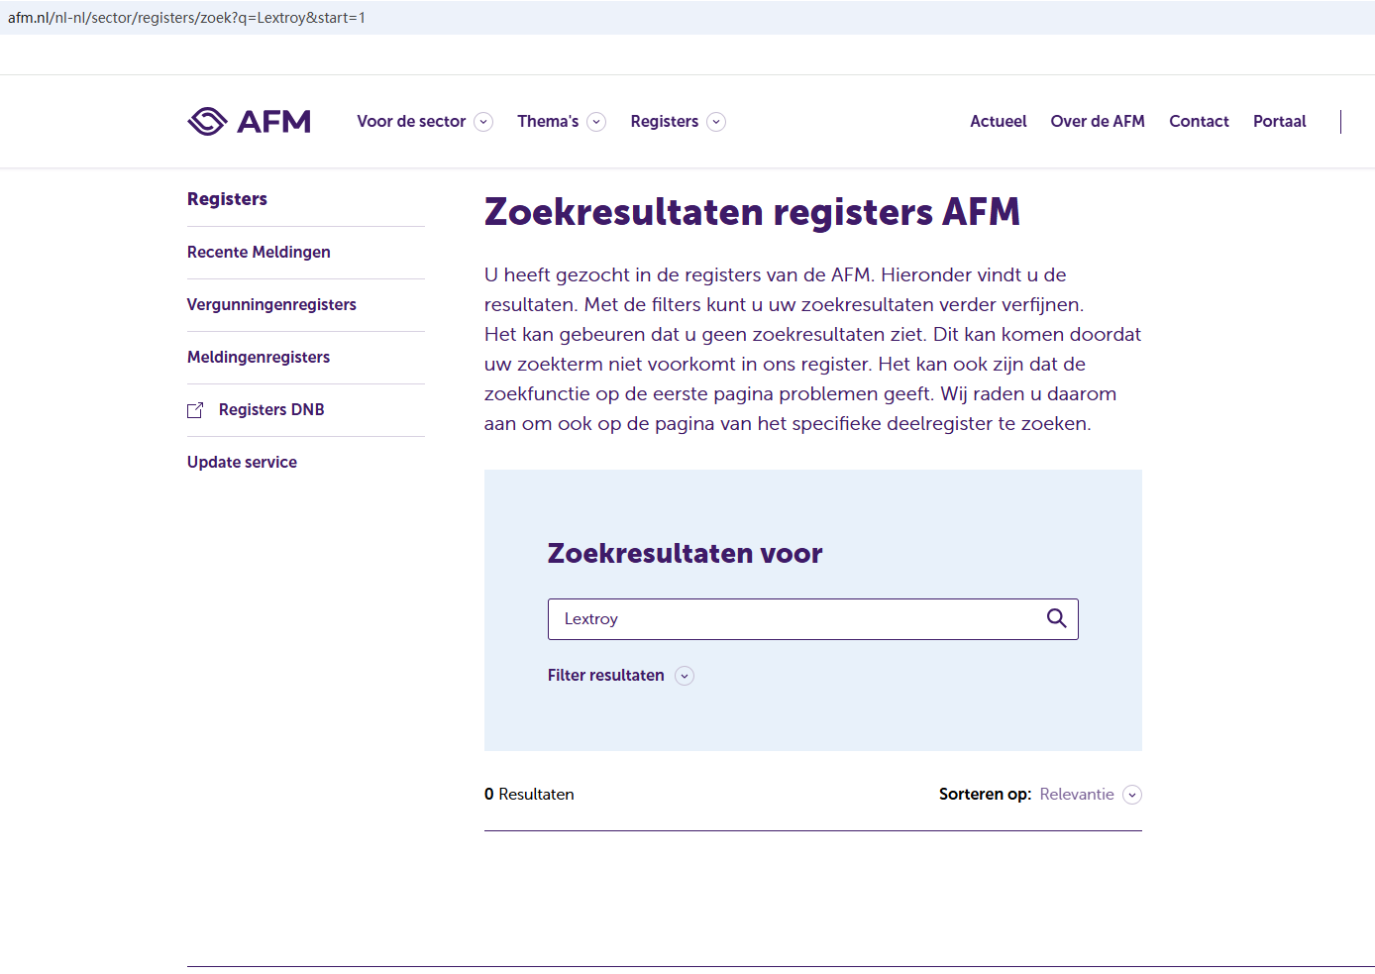The height and width of the screenshot is (974, 1375).
Task: Click the AFM logo icon
Action: tap(208, 121)
